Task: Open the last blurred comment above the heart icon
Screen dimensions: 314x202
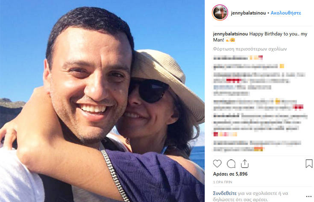Action: point(257,146)
